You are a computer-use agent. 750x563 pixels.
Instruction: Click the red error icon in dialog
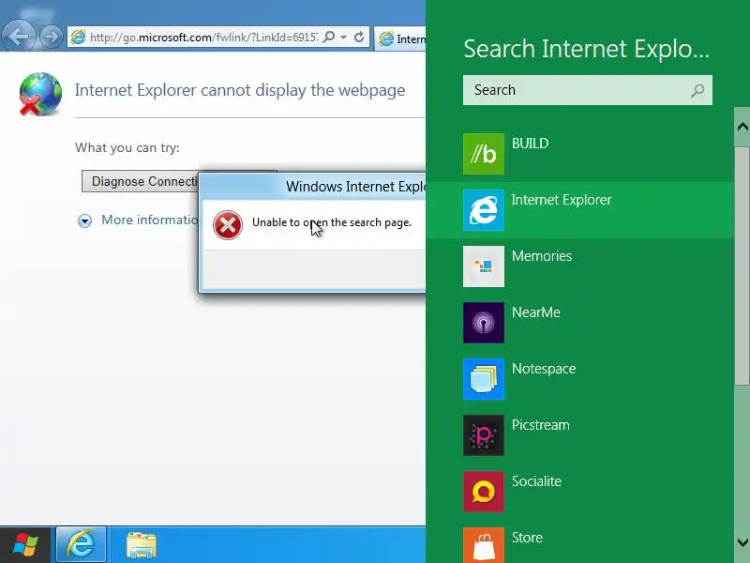(x=228, y=224)
